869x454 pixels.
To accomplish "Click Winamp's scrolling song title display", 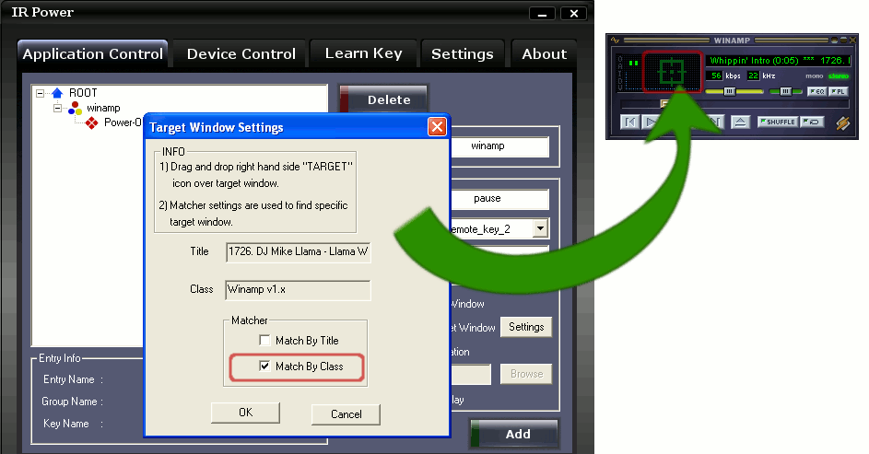I will click(x=778, y=61).
